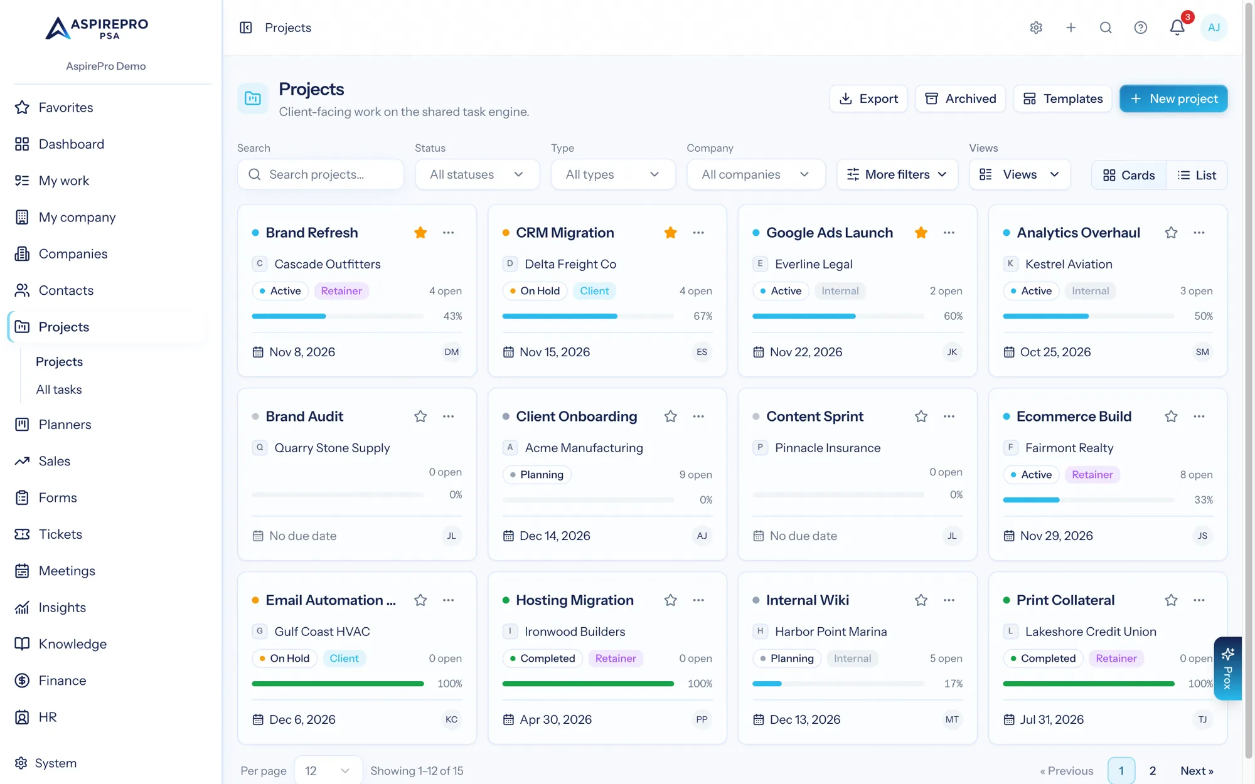
Task: Open Tickets in sidebar
Action: coord(60,534)
